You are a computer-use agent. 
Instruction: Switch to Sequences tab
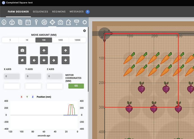40,12
